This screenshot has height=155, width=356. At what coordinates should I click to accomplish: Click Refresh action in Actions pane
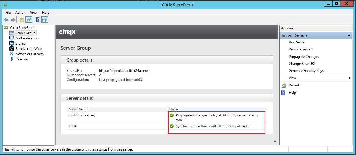coord(294,85)
